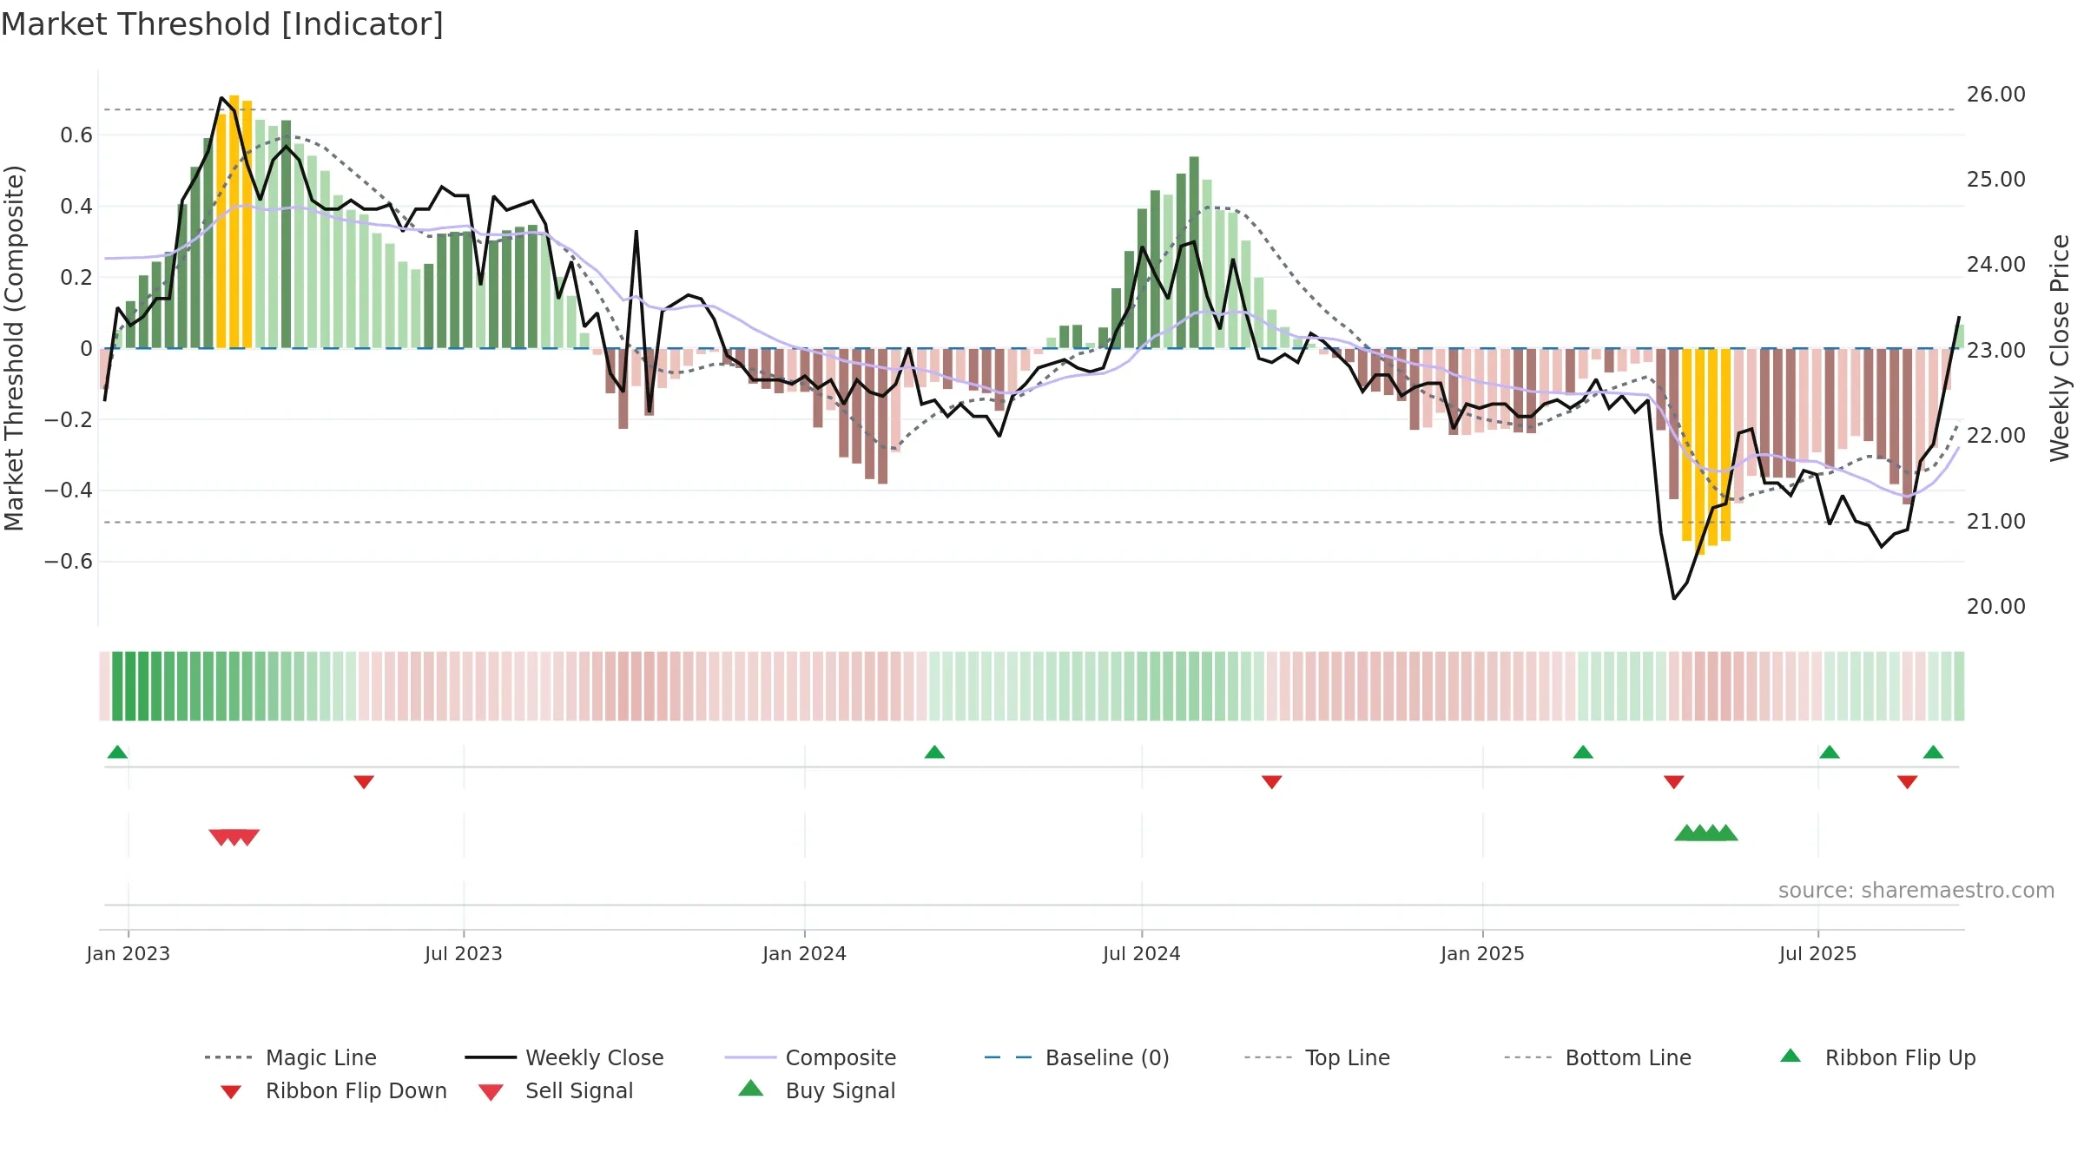Click the chart title Market Threshold [Indicator]
2084x1172 pixels.
(x=222, y=24)
